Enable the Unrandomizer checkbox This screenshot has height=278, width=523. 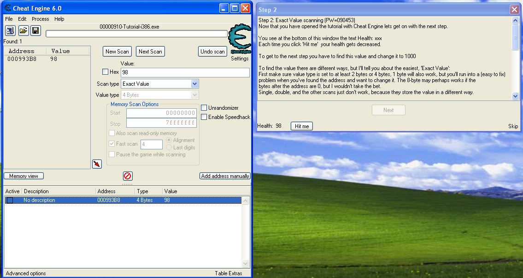[x=204, y=108]
